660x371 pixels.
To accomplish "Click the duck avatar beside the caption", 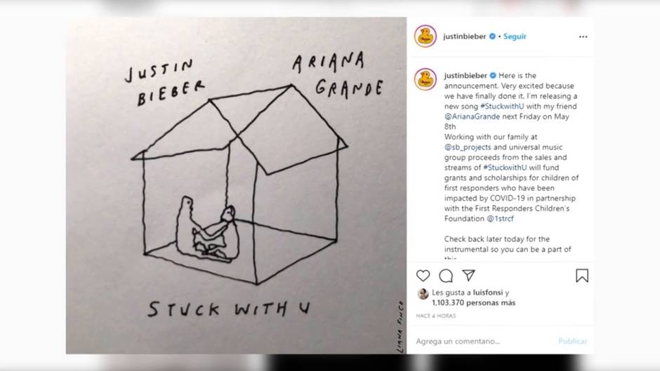I will point(425,79).
